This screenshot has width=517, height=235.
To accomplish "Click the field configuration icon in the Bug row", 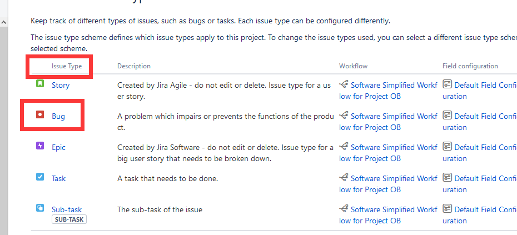I will tap(447, 116).
